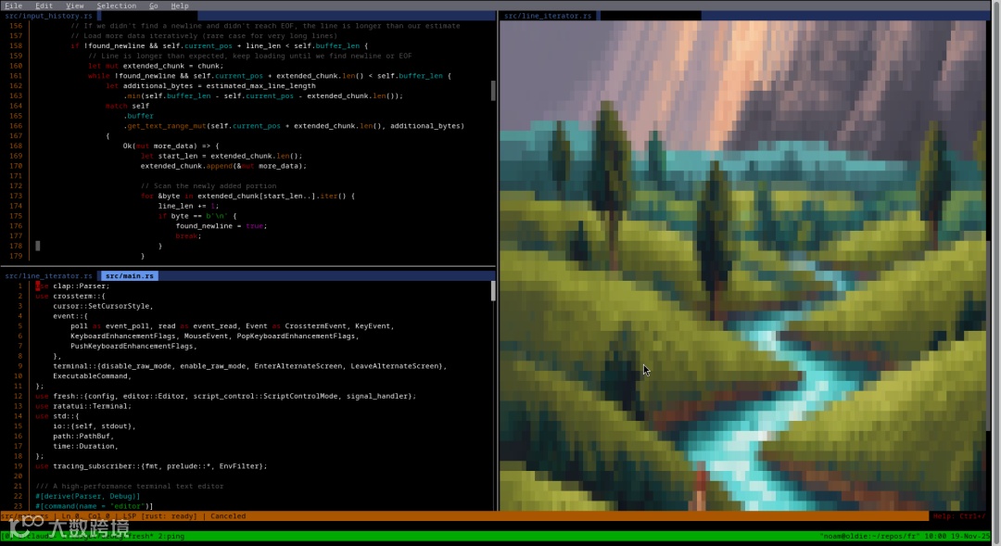
Task: Click 'time::Duration,' line
Action: pos(85,447)
